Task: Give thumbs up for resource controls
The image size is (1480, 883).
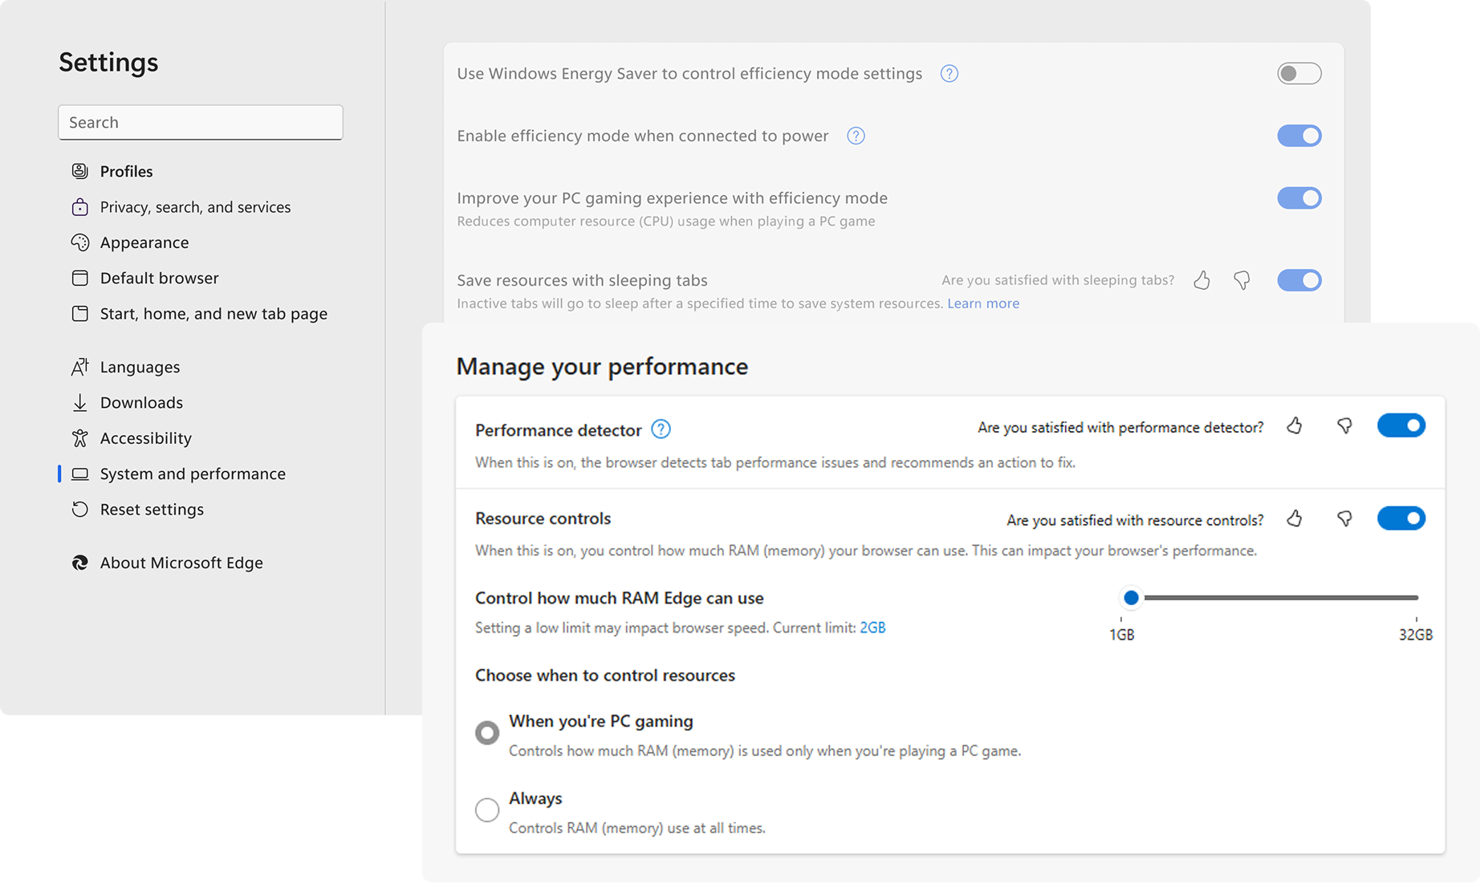Action: (1295, 519)
